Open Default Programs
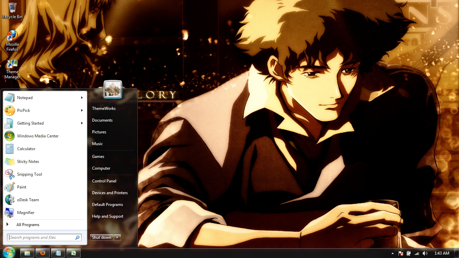Screen dimensions: 459x258 pyautogui.click(x=108, y=205)
